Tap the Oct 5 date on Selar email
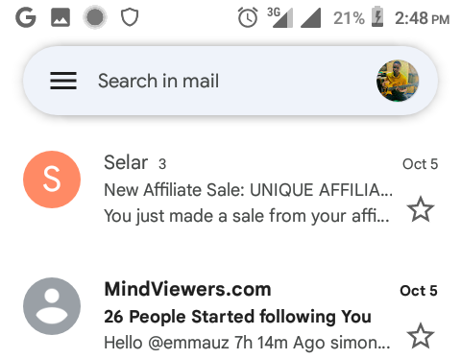461x359 pixels. point(420,164)
